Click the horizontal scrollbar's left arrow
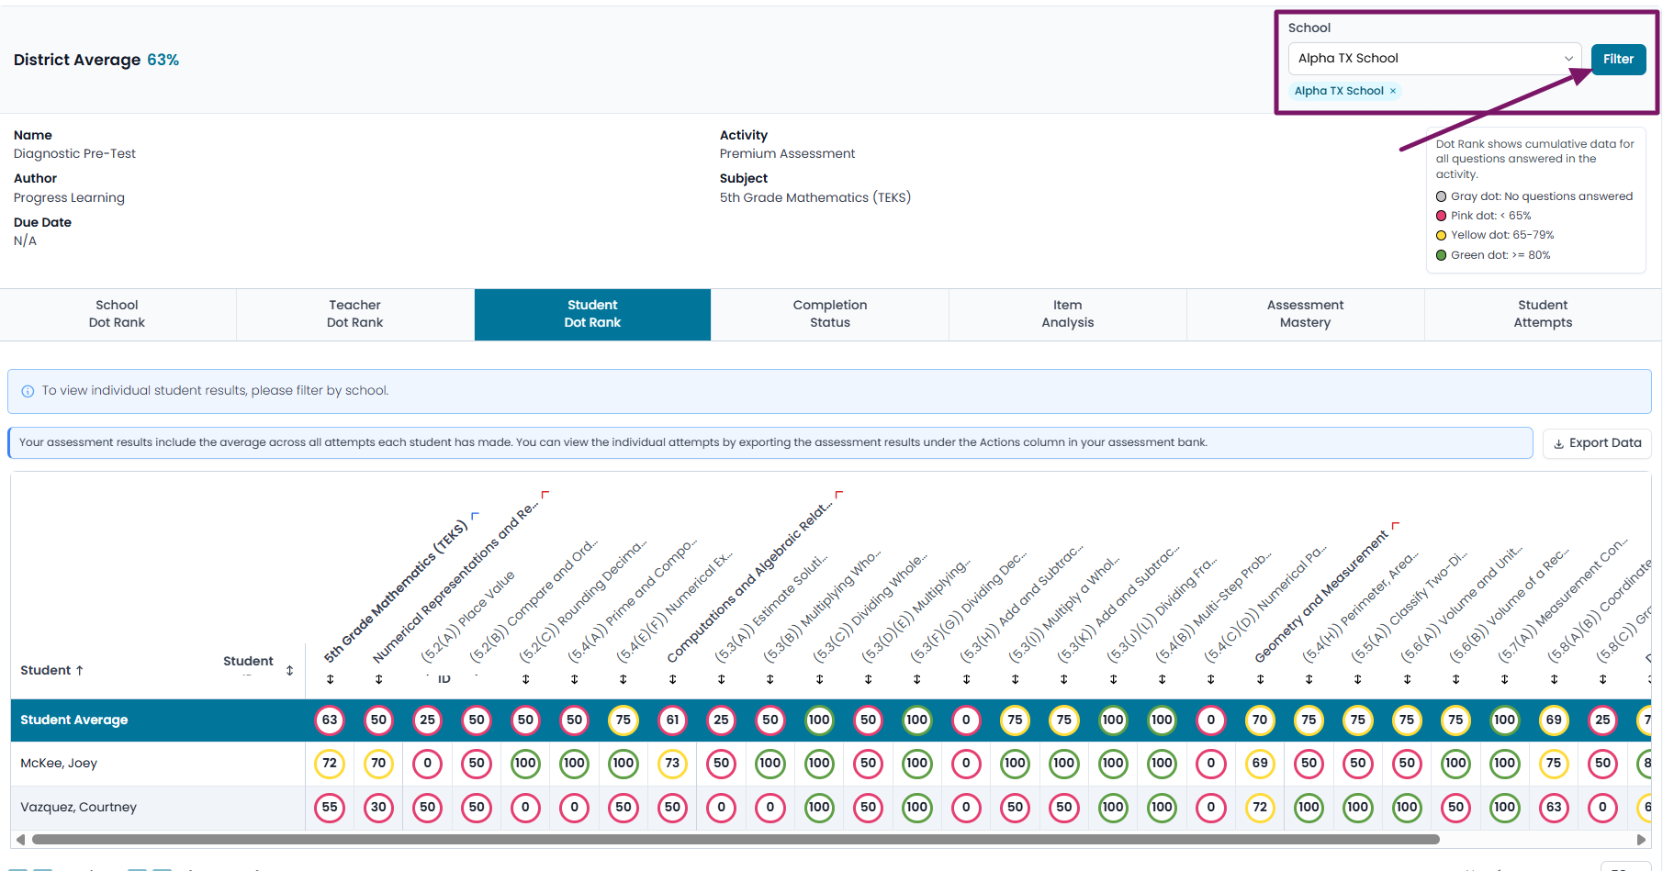 20,839
